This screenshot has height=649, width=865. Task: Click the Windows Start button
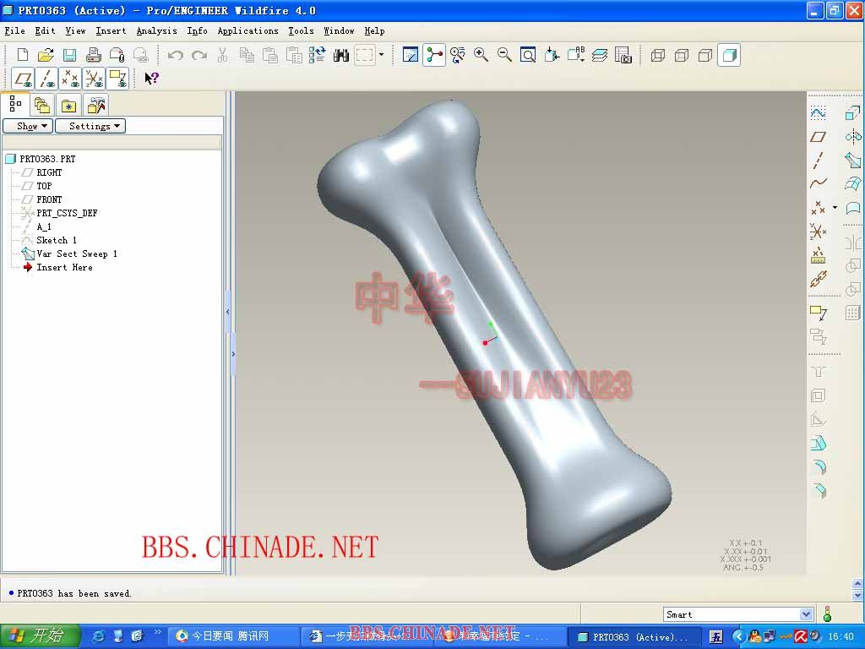tap(40, 636)
